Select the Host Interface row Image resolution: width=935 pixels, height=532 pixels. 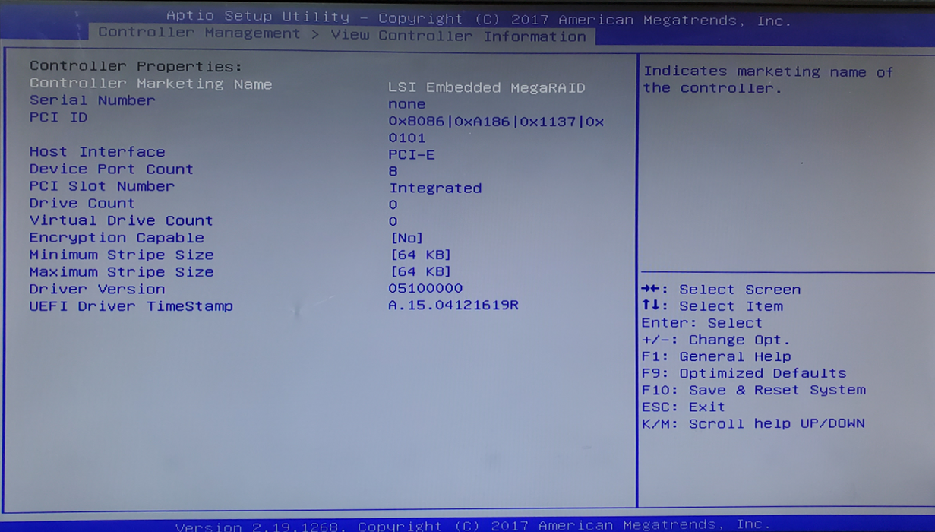pos(96,152)
